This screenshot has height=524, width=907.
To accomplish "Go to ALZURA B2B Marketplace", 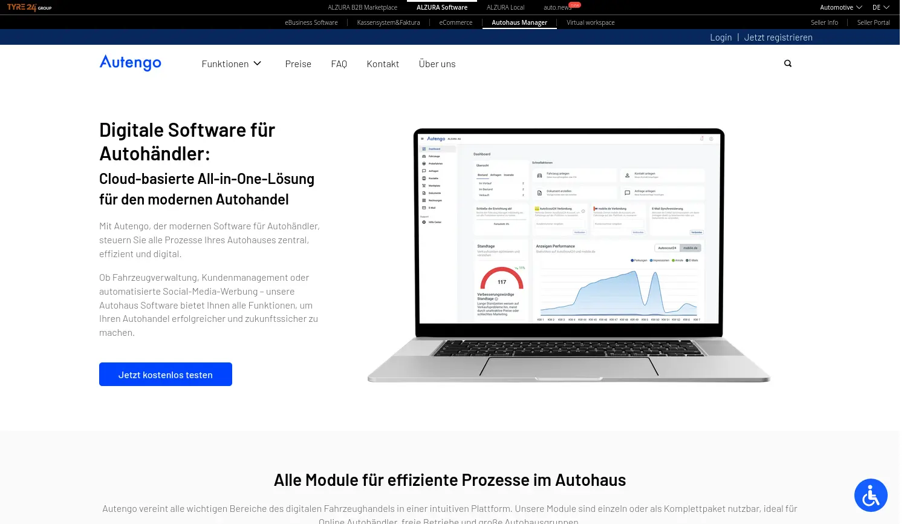I will coord(362,7).
